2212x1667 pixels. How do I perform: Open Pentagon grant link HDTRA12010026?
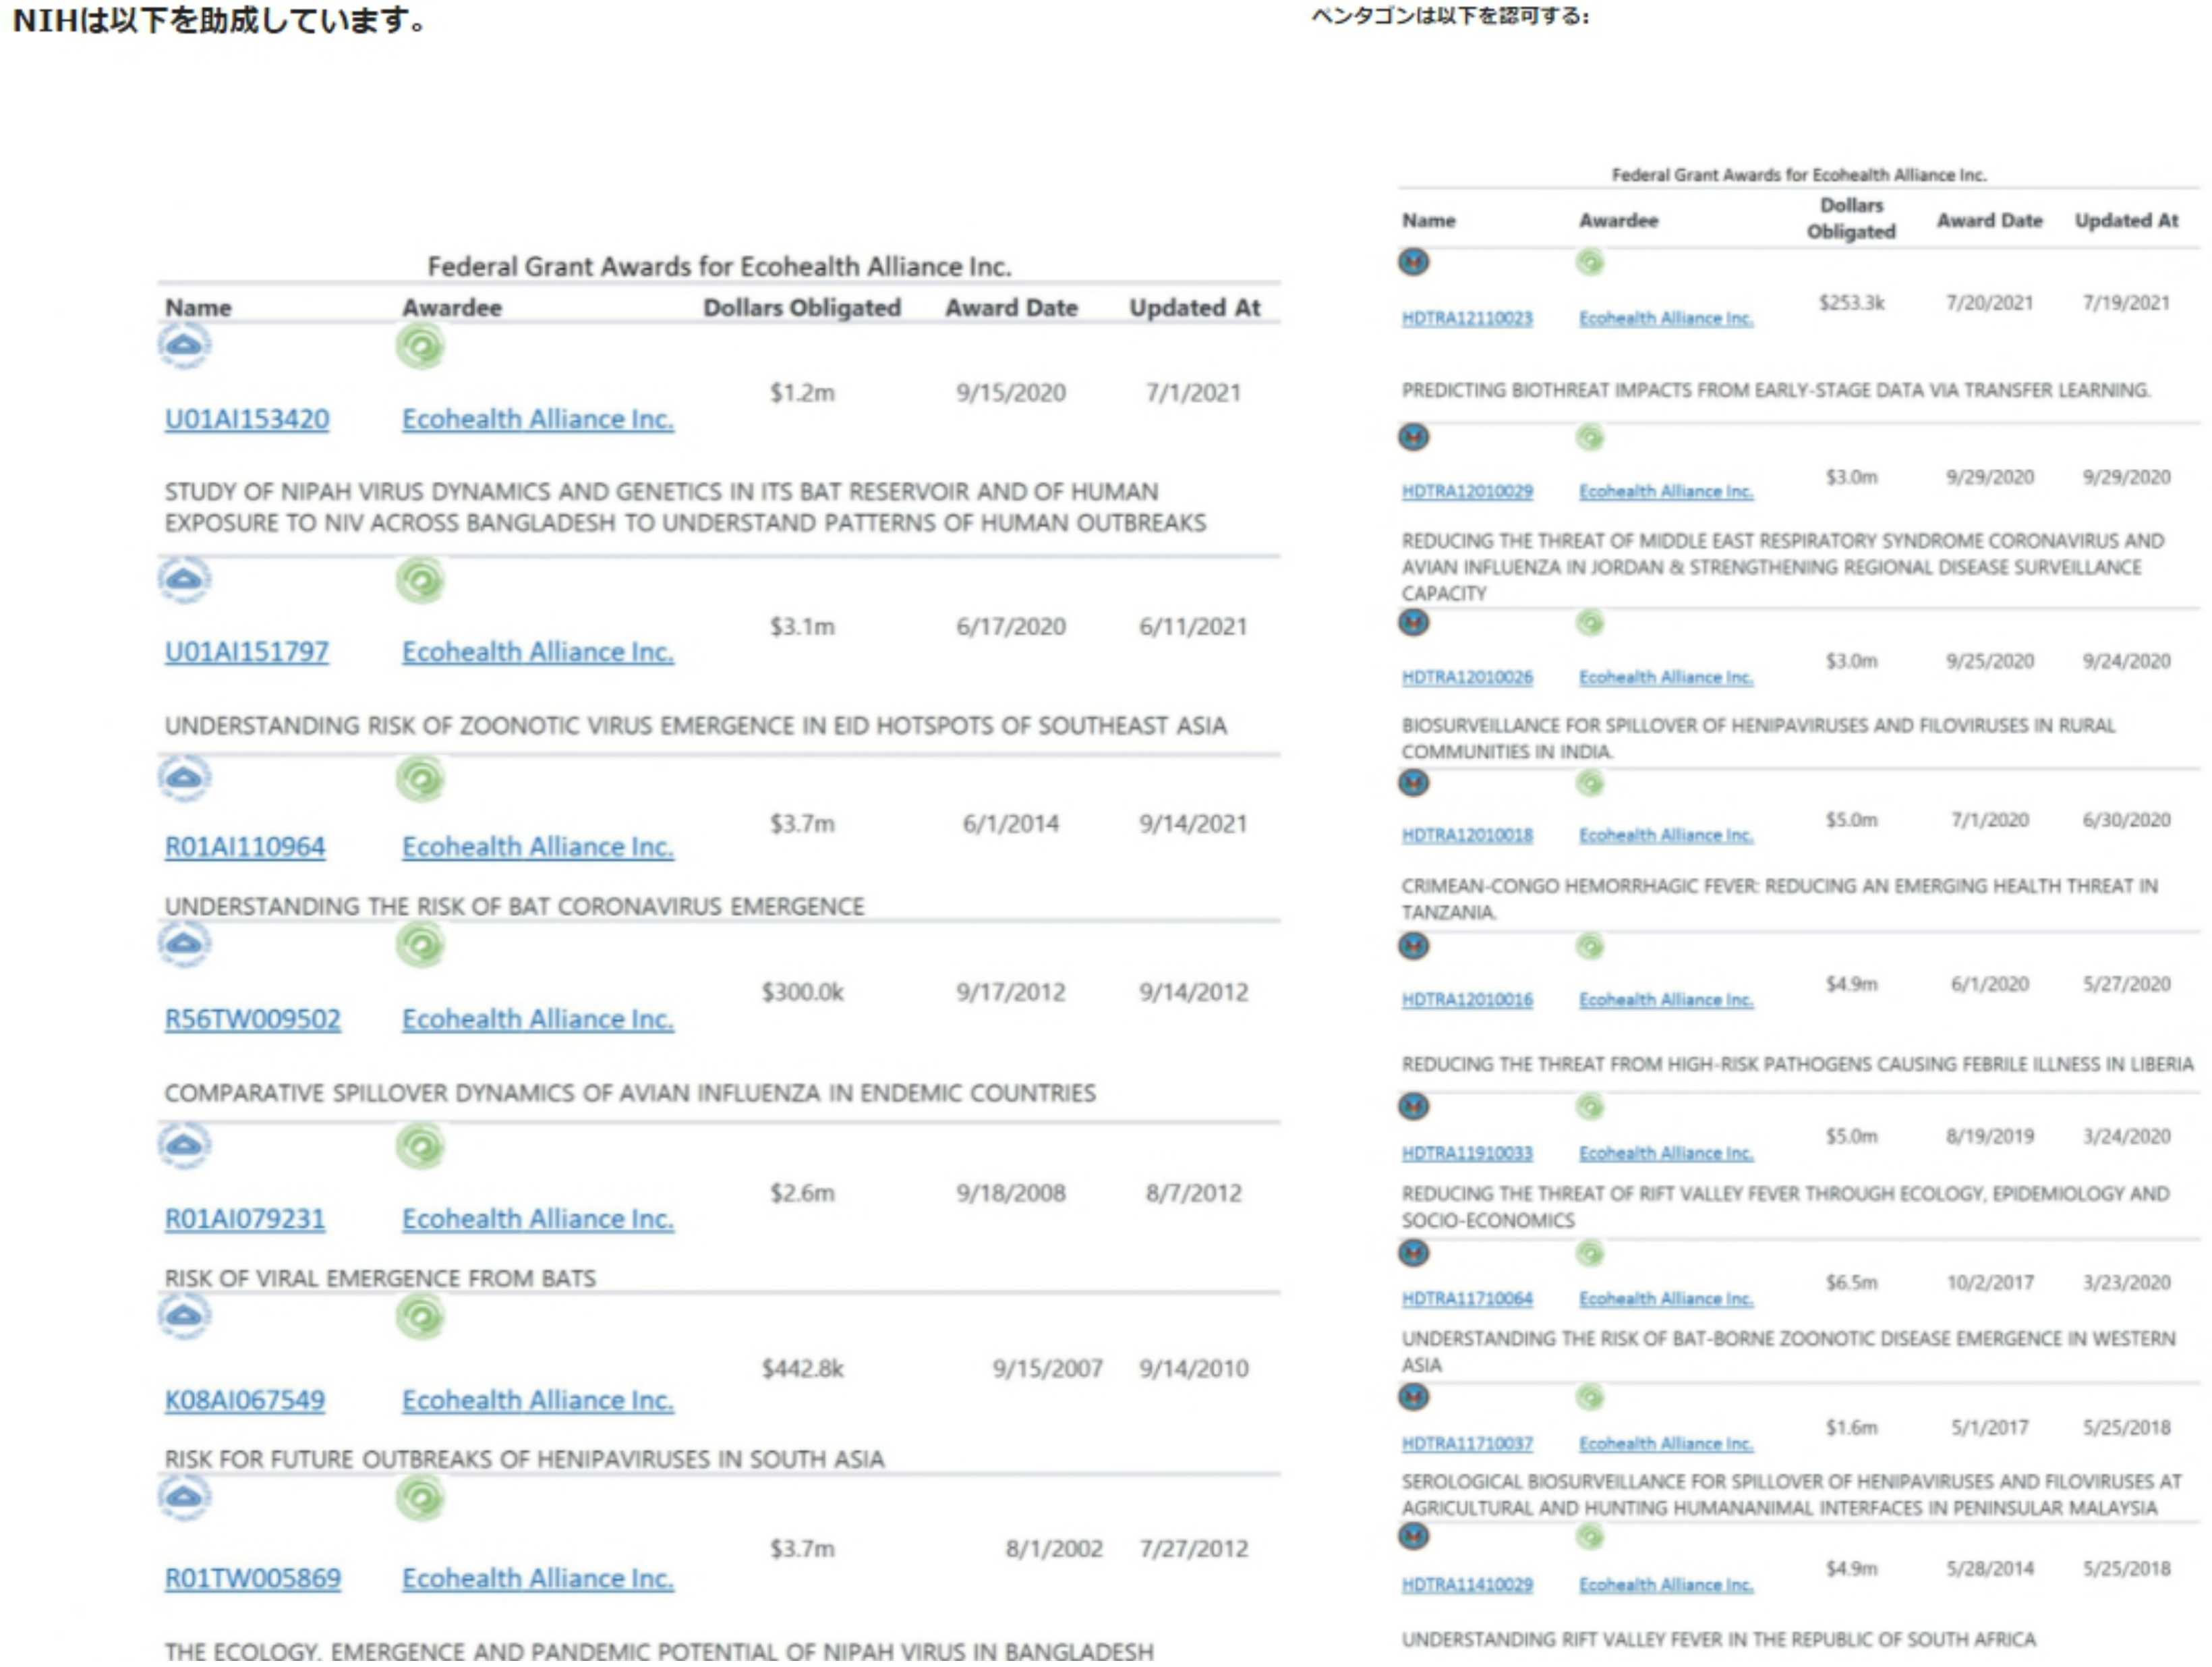[x=1467, y=679]
